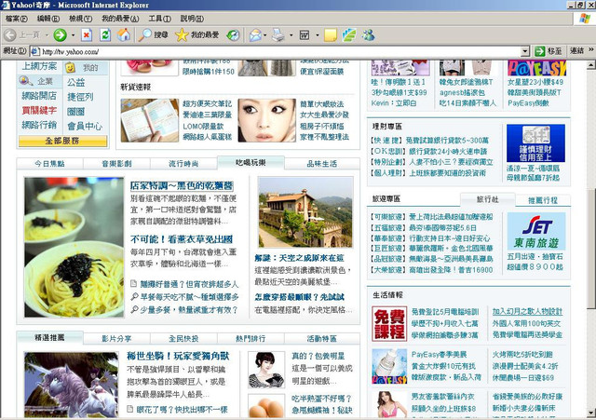The width and height of the screenshot is (596, 420).
Task: Click the unicorn game artwork thumbnail
Action: pos(71,385)
